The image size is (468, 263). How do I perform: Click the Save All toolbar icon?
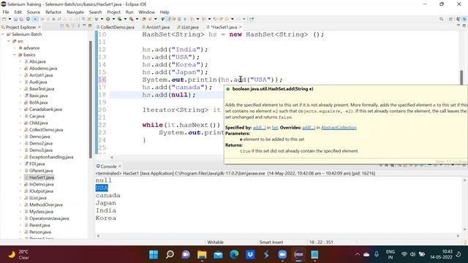(21, 19)
